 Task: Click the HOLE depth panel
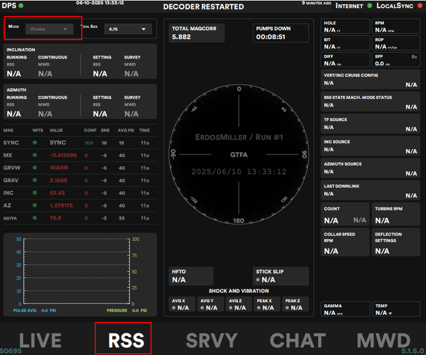(x=345, y=26)
